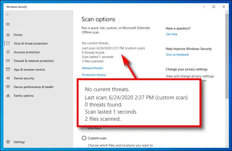This screenshot has width=232, height=151.
Task: Go to Home in sidebar
Action: [x=18, y=35]
